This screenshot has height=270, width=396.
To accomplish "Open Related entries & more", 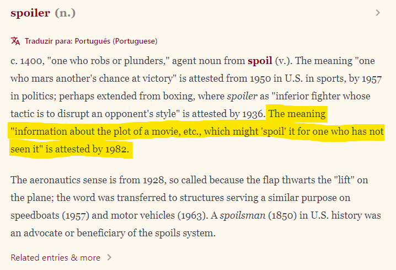I will click(56, 257).
